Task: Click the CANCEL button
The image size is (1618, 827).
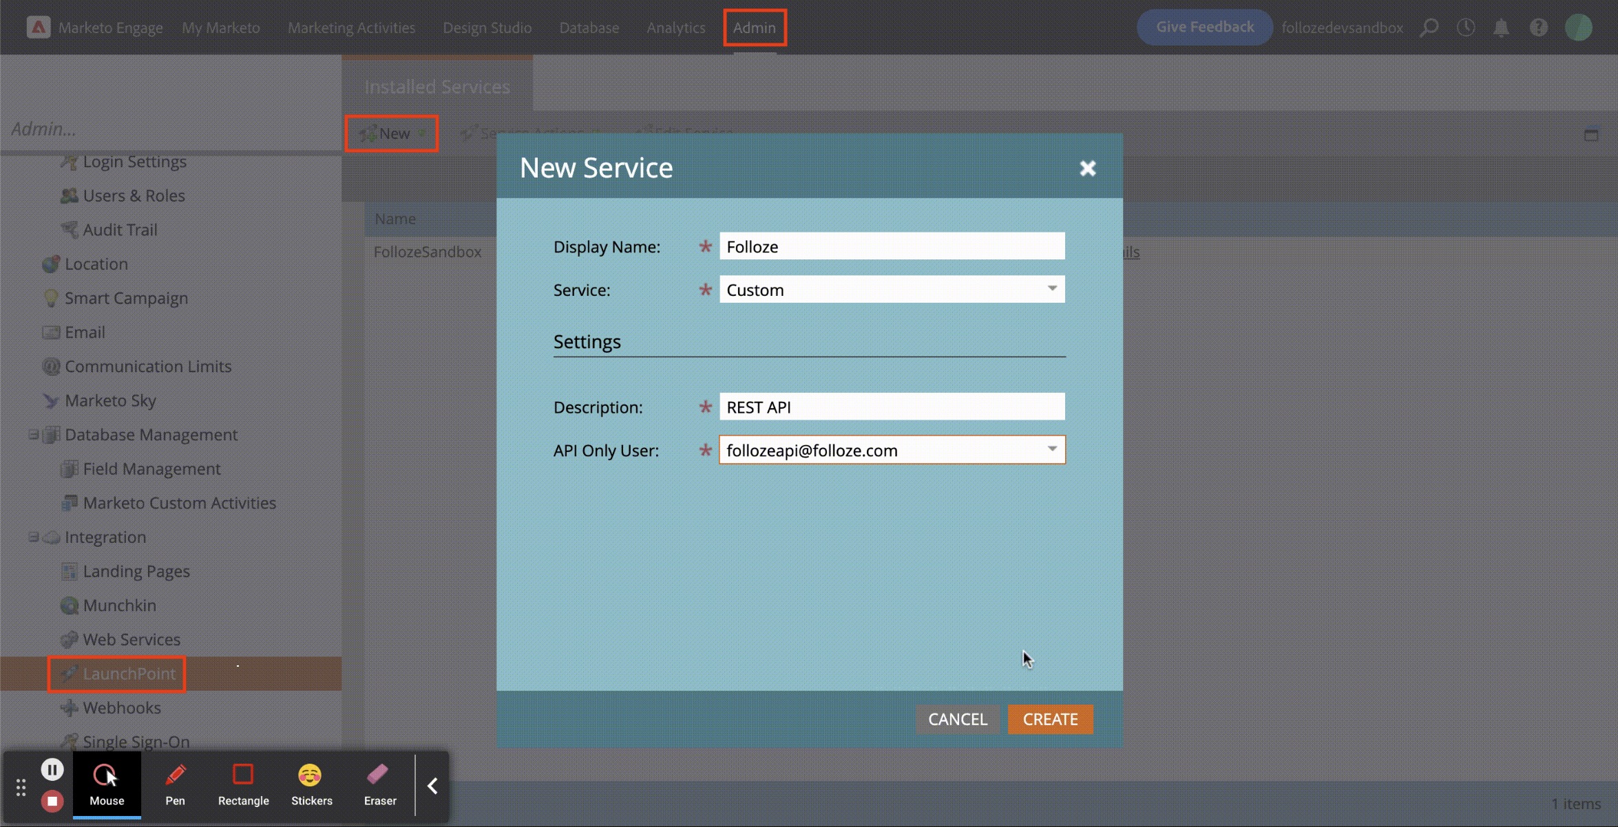Action: tap(958, 720)
